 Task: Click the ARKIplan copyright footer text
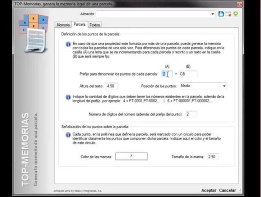pos(77,191)
